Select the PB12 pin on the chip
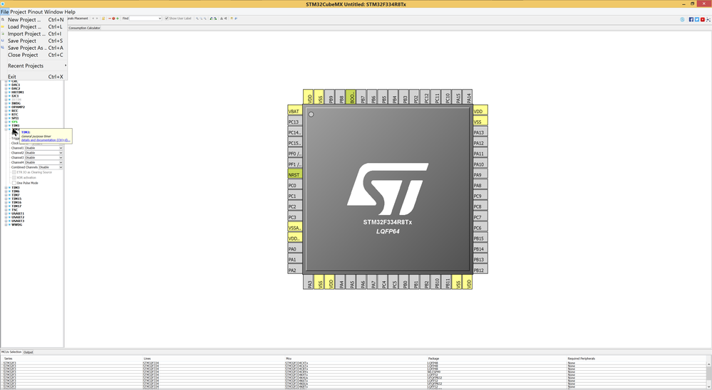Image resolution: width=712 pixels, height=390 pixels. pyautogui.click(x=480, y=270)
